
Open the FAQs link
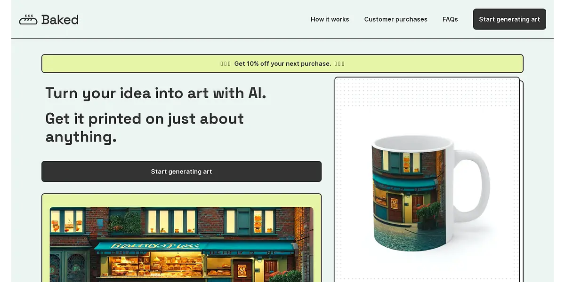coord(450,19)
